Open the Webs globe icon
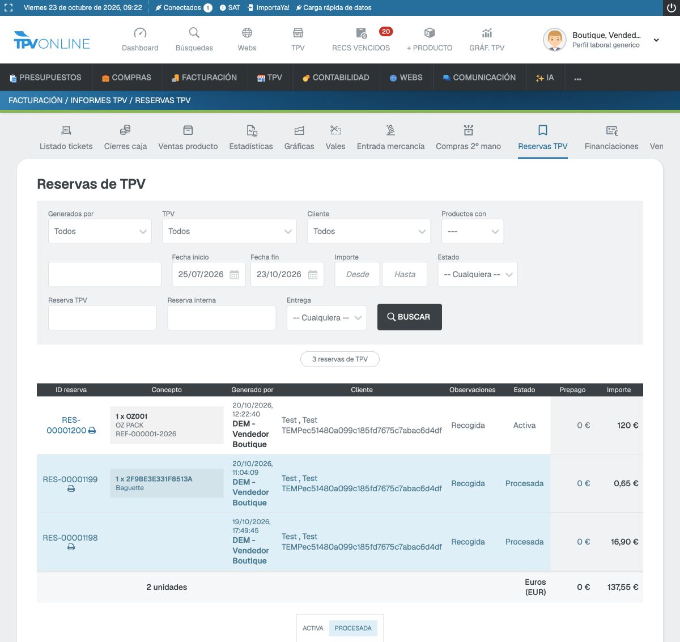The height and width of the screenshot is (642, 680). (x=247, y=33)
